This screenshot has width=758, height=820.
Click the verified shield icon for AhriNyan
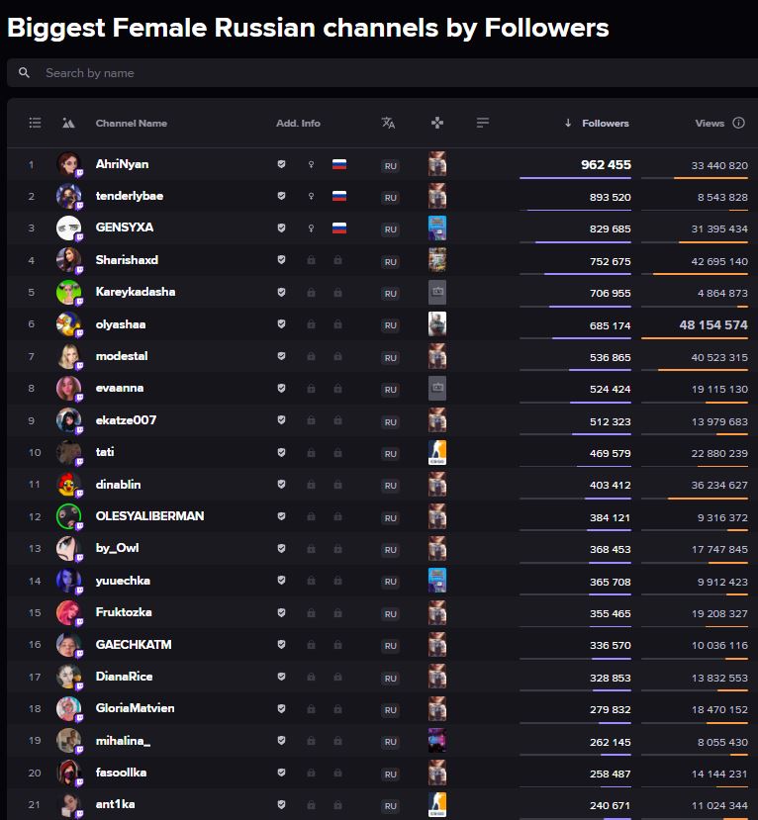point(281,164)
